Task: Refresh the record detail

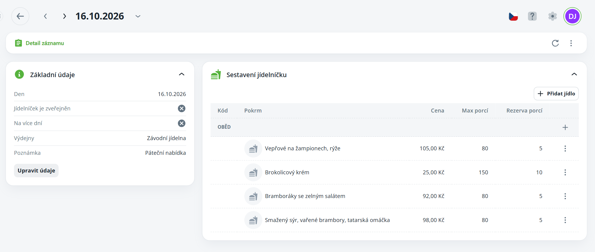Action: [555, 43]
